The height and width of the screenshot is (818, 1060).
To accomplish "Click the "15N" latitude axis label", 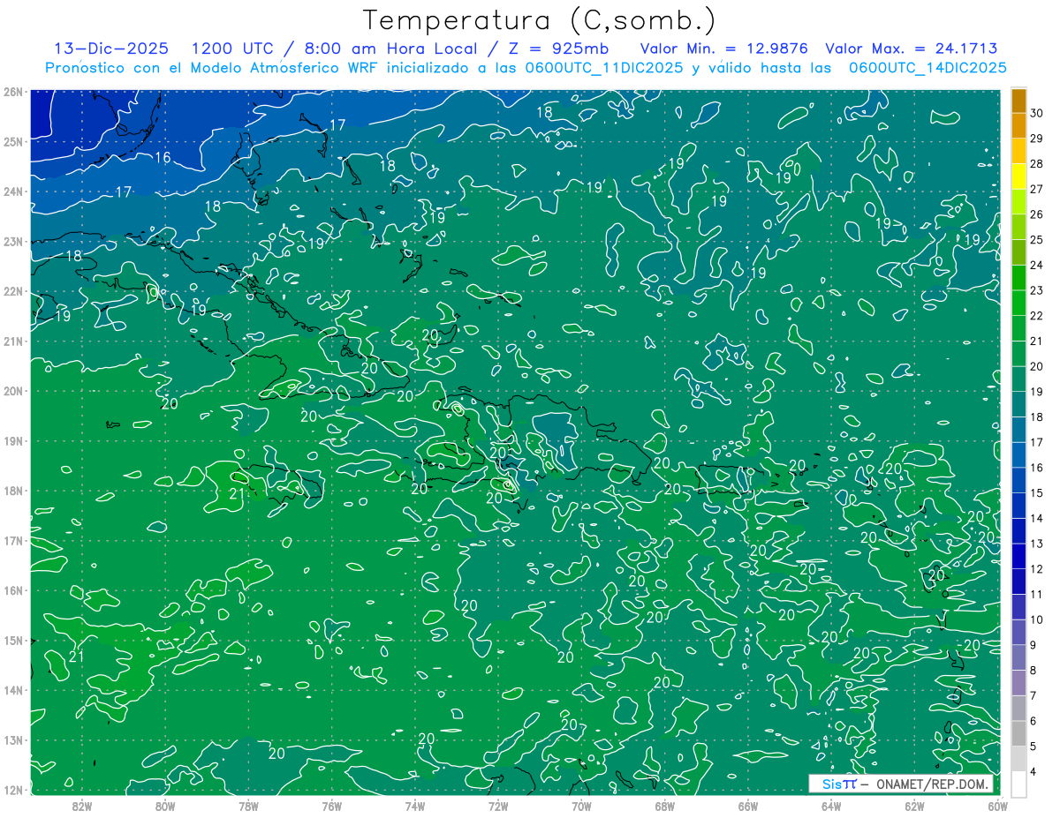I will [x=12, y=641].
